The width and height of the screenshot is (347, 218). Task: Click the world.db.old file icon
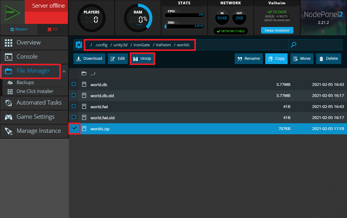pos(84,95)
